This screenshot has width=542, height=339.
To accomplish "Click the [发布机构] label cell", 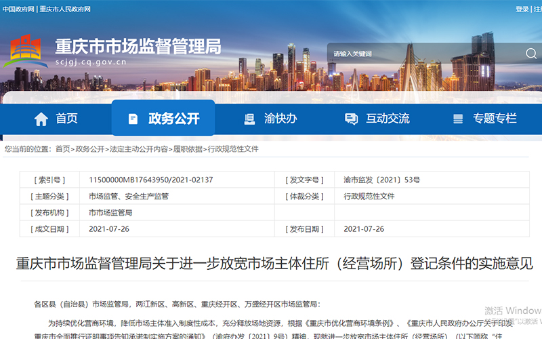I will [49, 212].
